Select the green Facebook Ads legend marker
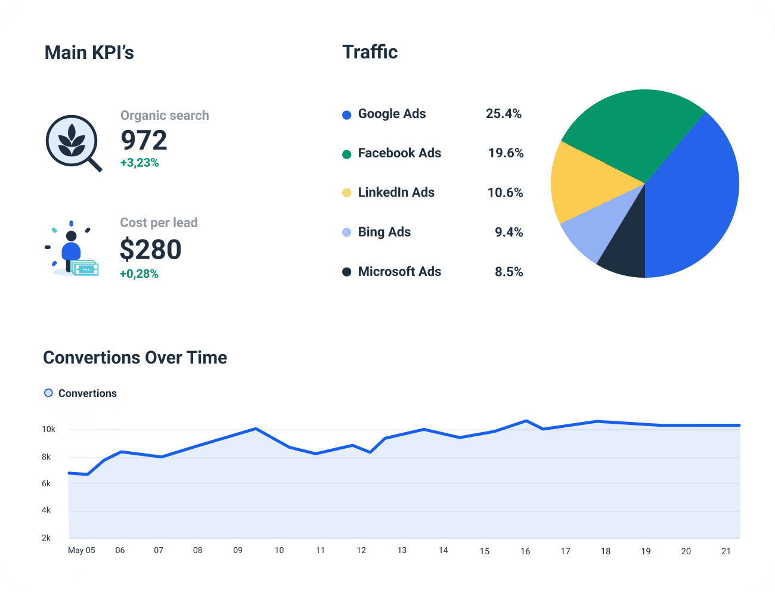 coord(346,153)
